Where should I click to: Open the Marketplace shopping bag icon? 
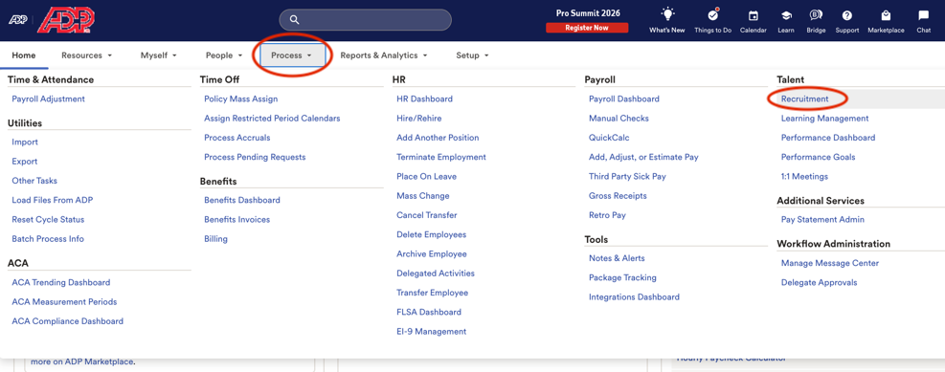click(886, 15)
